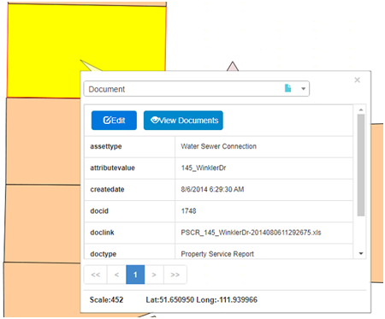The width and height of the screenshot is (385, 319).
Task: Select 'Water Sewer Connection' value
Action: [219, 146]
